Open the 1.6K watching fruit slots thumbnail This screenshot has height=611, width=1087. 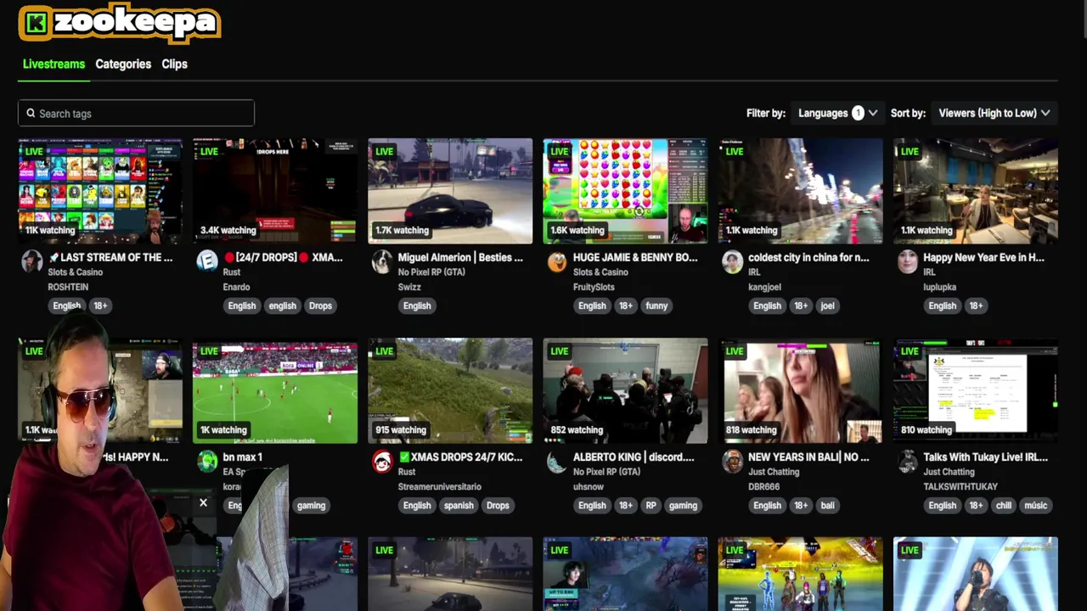coord(625,191)
